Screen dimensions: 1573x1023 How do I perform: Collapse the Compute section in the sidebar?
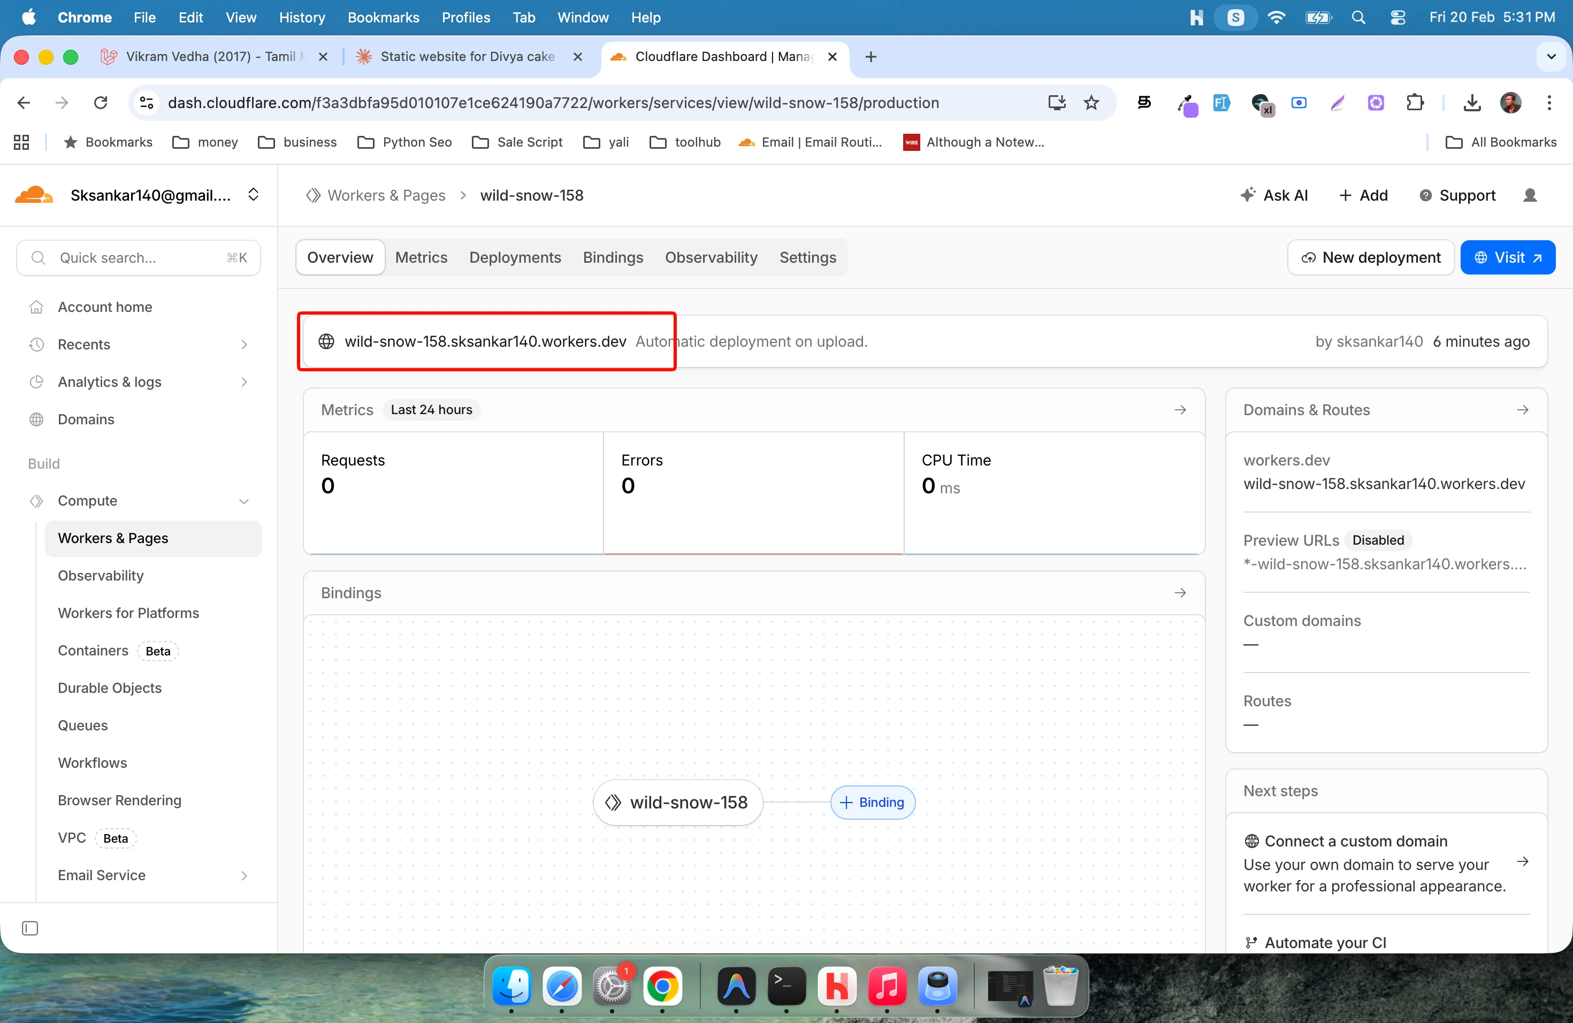(x=245, y=501)
